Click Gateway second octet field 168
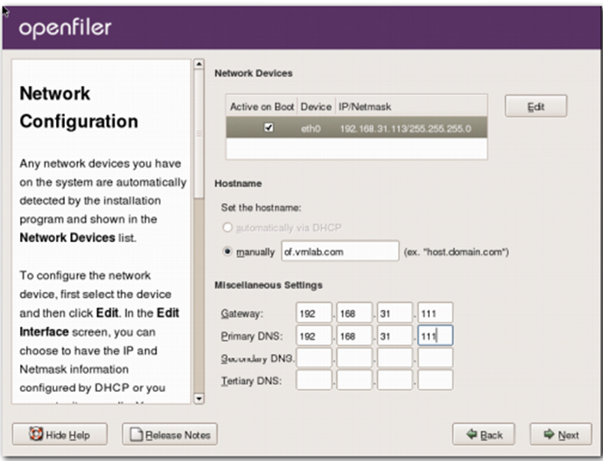 [354, 313]
